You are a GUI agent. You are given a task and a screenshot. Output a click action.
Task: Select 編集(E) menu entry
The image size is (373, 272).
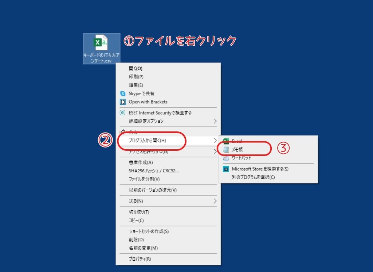tap(136, 85)
